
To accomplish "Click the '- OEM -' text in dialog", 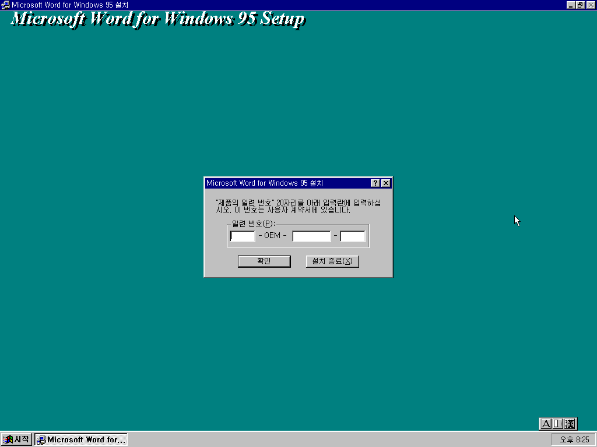I will point(273,236).
